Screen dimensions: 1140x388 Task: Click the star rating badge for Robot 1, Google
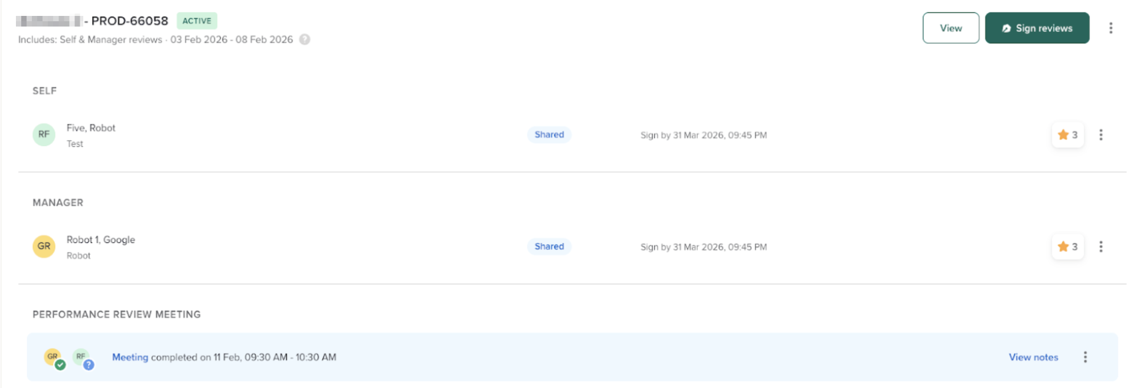1067,246
